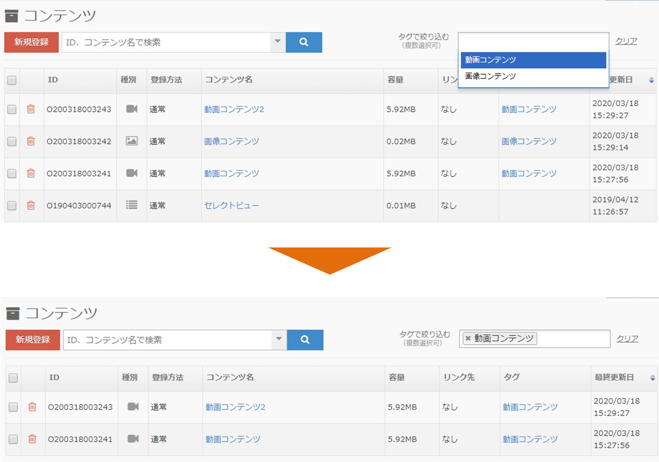Click 動画コンテンツ tag link in lower 動画コンテンツ2 row

click(x=530, y=407)
